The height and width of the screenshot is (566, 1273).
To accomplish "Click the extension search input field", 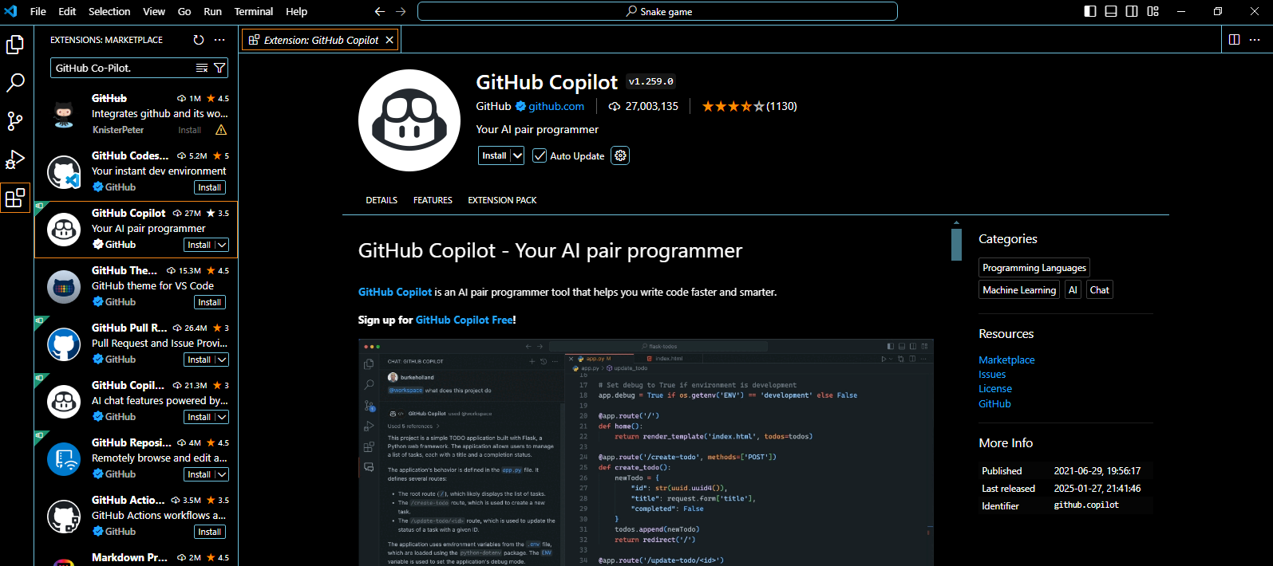I will click(x=120, y=68).
